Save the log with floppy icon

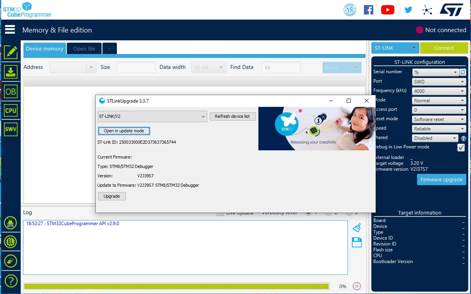[x=357, y=242]
